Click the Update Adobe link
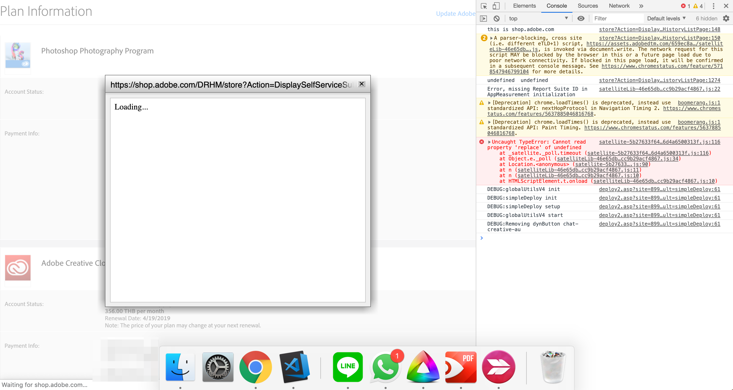The height and width of the screenshot is (390, 733). (x=455, y=14)
